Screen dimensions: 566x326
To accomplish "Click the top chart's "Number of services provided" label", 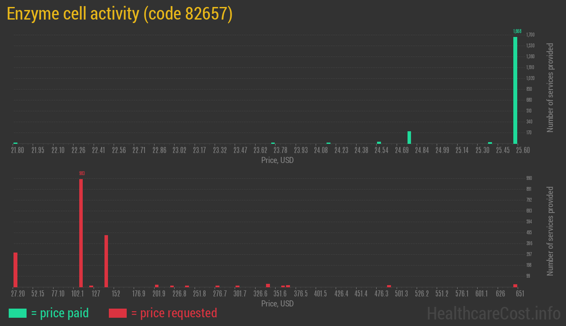I will pyautogui.click(x=550, y=87).
